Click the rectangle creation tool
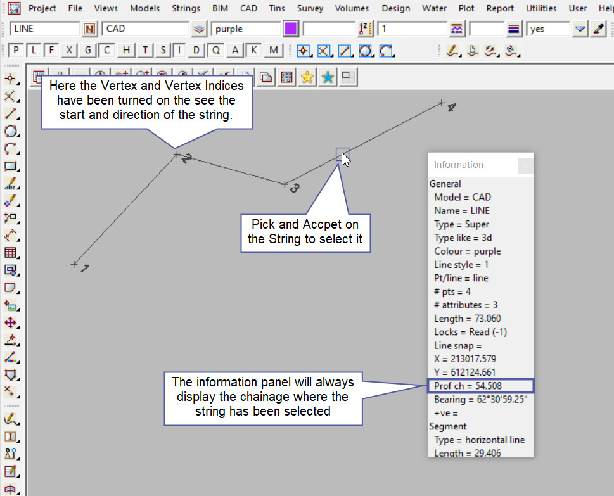This screenshot has width=614, height=496. point(10,167)
